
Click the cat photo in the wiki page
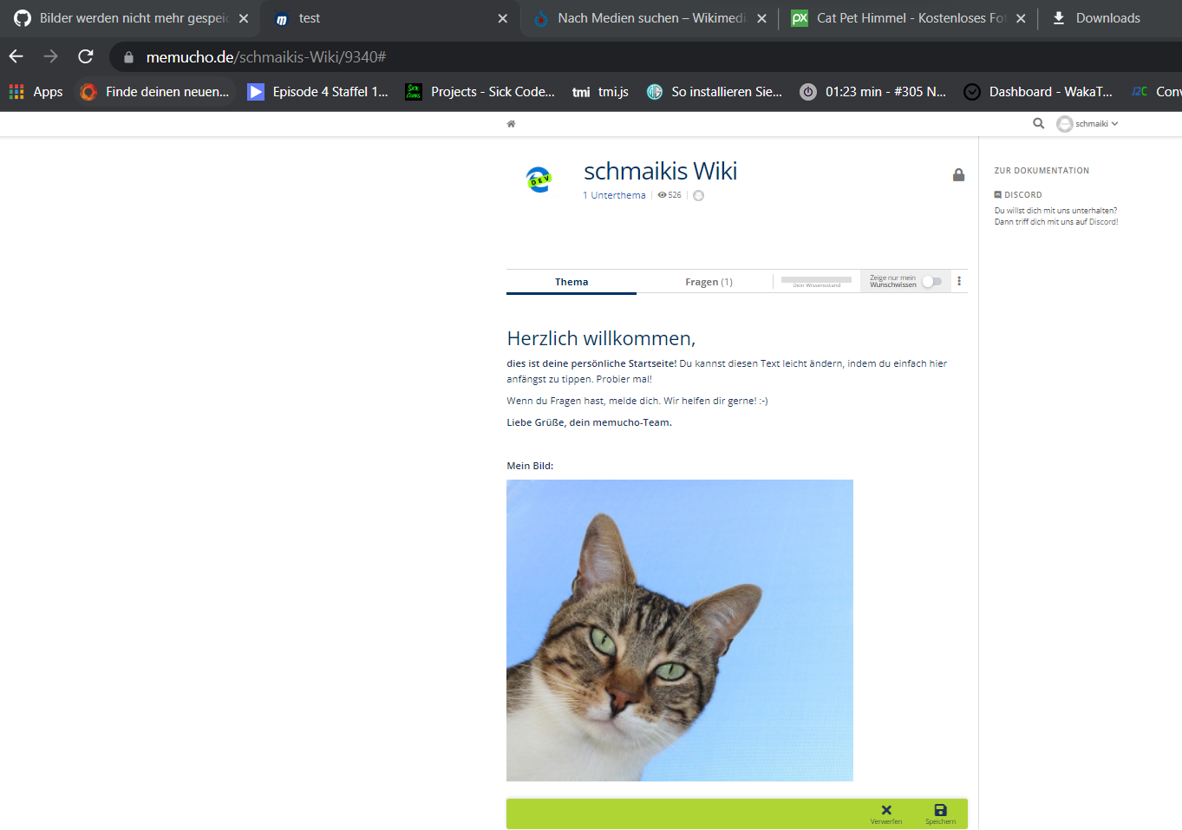tap(679, 630)
